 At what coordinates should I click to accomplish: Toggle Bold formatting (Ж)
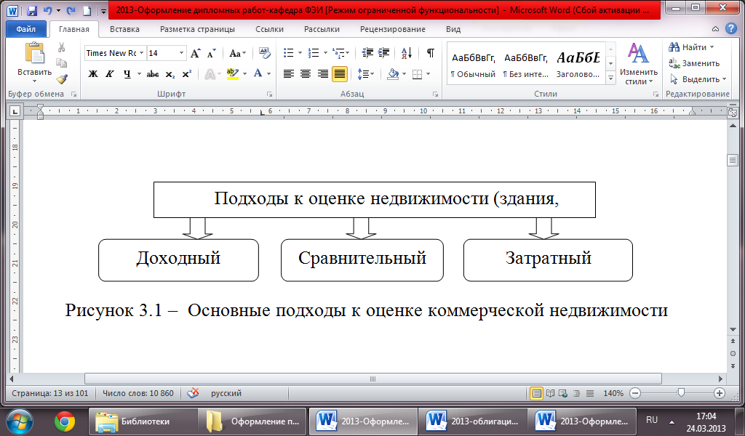point(93,74)
